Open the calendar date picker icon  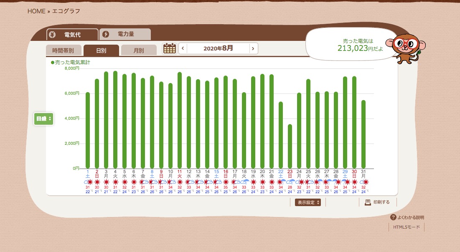[x=170, y=48]
